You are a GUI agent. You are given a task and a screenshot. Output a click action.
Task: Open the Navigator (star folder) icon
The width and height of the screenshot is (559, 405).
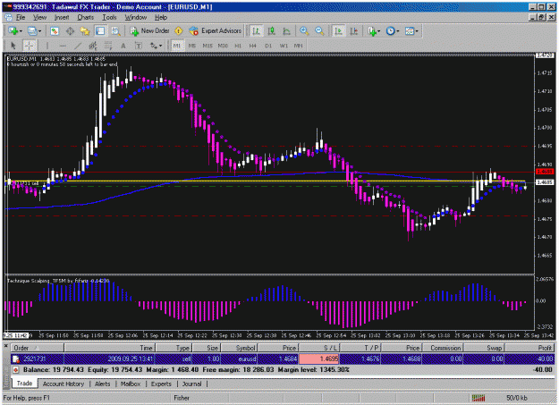[x=85, y=31]
